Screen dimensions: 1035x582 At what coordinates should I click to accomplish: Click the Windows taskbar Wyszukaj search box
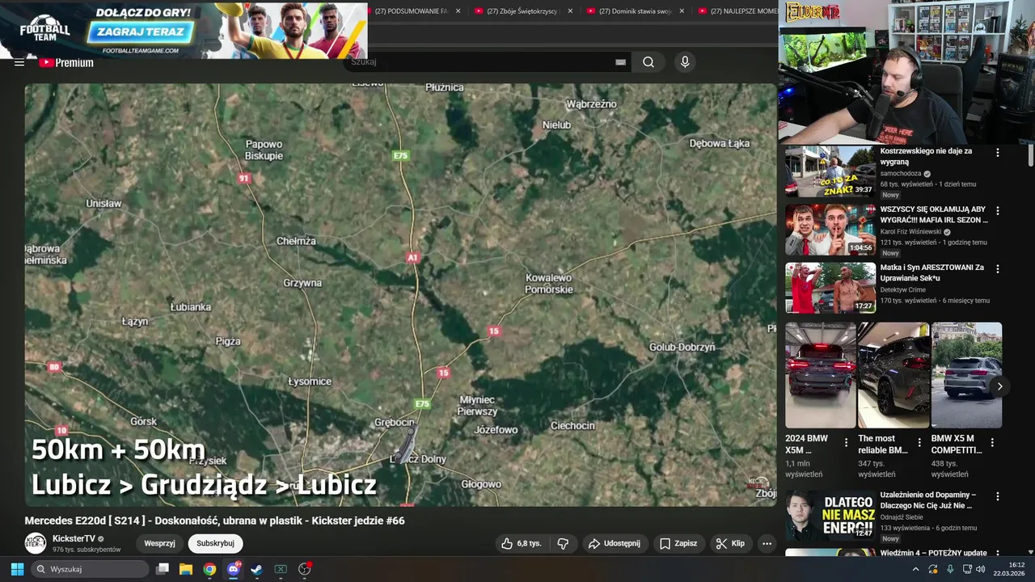[90, 569]
